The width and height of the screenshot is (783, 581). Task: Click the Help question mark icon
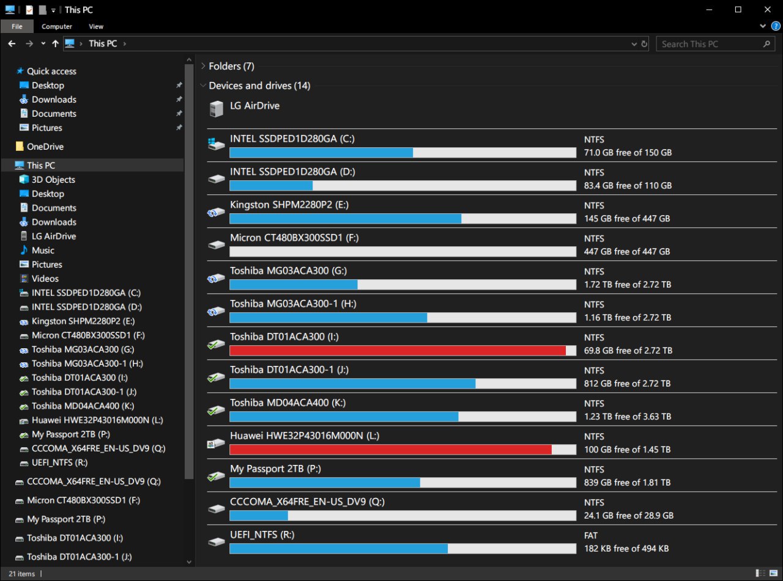click(776, 26)
